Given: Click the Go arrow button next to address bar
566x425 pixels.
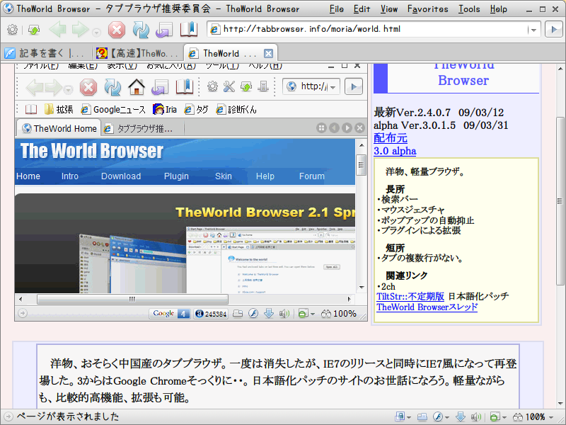Looking at the screenshot, I should [x=553, y=30].
